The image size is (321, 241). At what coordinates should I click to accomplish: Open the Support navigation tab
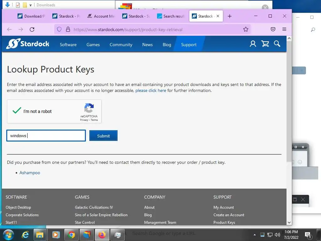[x=189, y=45]
